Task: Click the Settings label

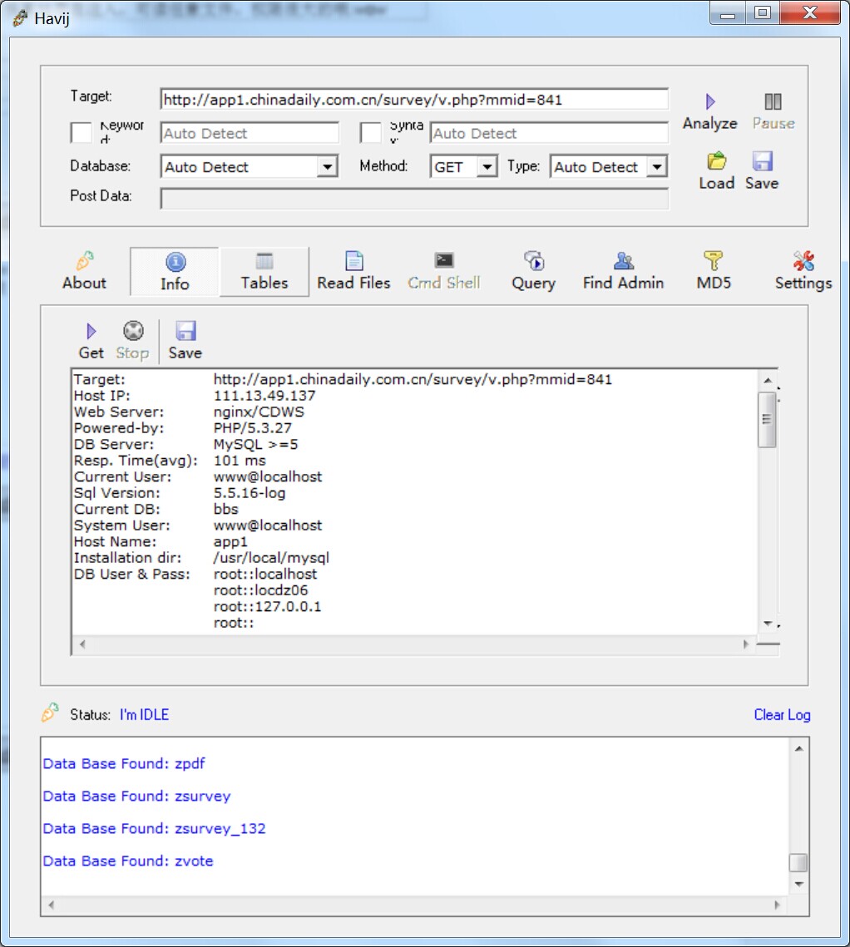Action: coord(803,284)
